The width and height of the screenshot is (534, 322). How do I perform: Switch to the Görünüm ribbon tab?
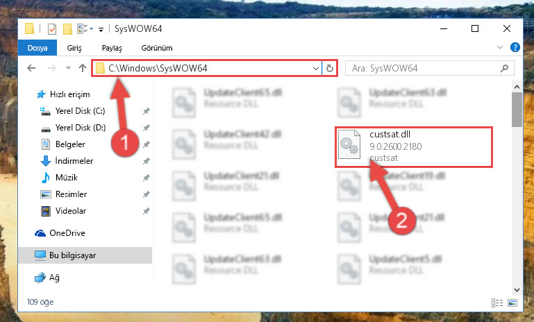click(157, 48)
